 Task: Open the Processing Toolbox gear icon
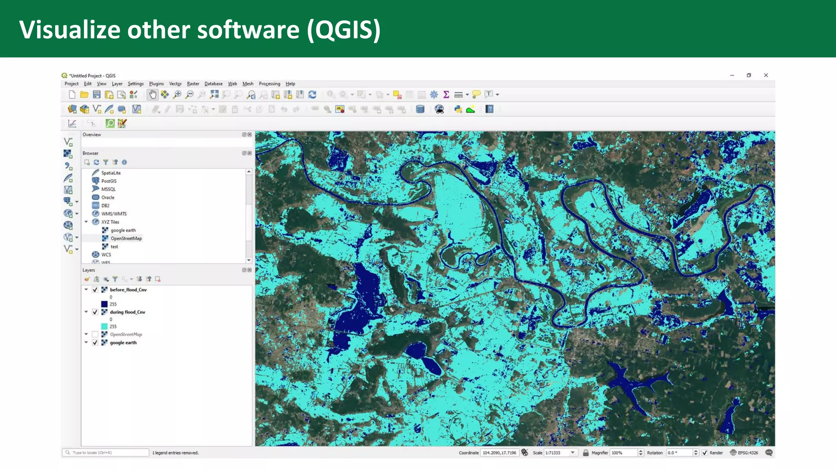[x=434, y=95]
